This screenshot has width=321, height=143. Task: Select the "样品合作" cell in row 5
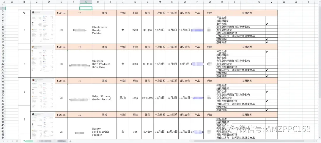click(240, 18)
